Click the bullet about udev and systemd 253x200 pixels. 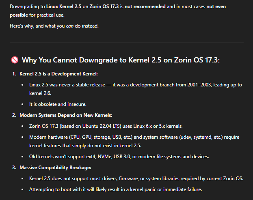click(134, 141)
